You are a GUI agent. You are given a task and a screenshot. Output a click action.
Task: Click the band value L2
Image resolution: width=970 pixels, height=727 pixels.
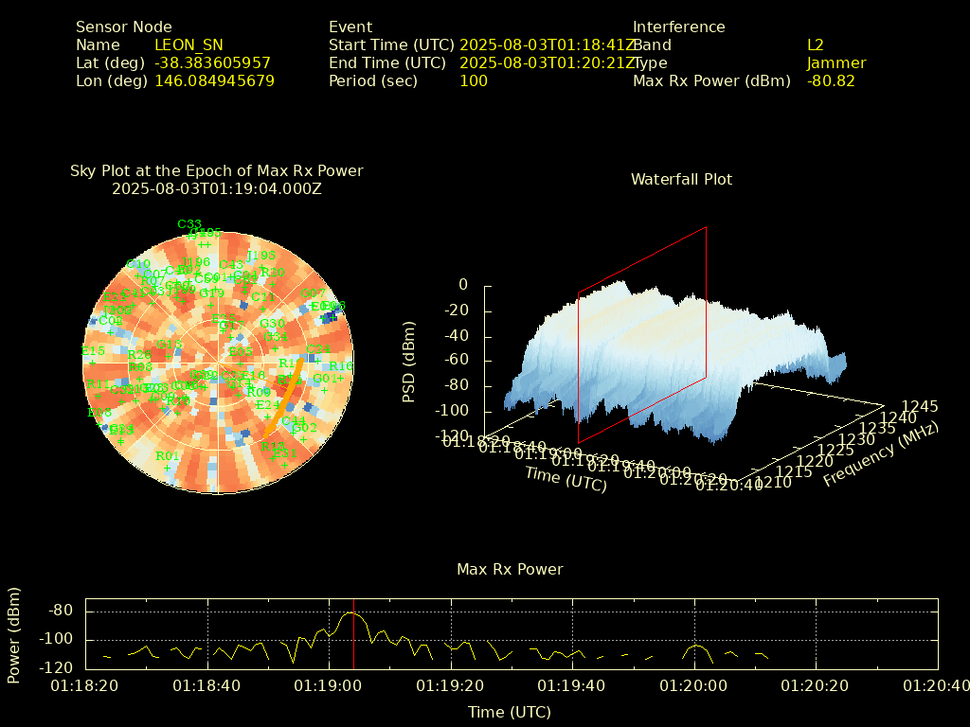[815, 44]
